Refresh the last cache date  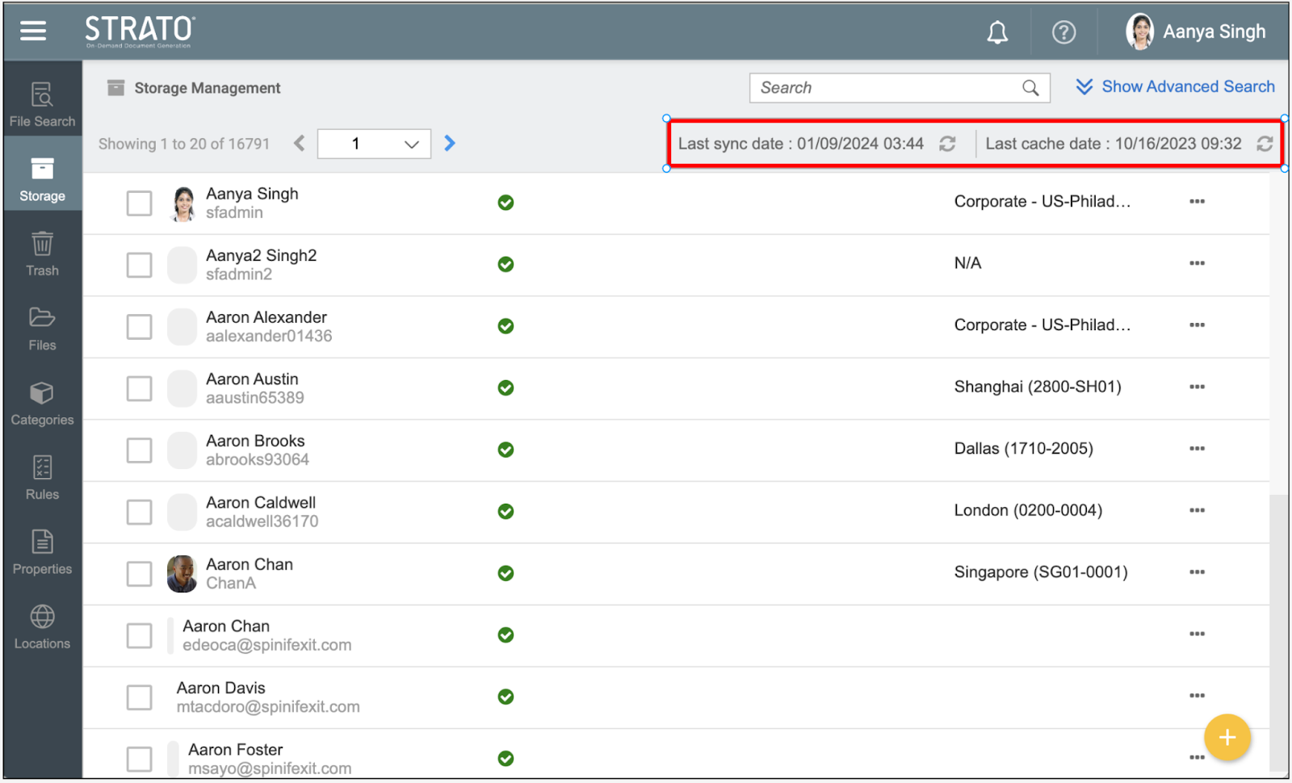coord(1264,144)
